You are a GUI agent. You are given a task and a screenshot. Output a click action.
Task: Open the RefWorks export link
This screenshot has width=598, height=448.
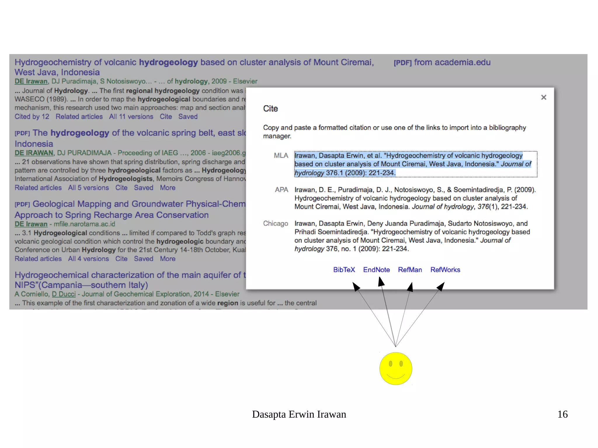[445, 270]
